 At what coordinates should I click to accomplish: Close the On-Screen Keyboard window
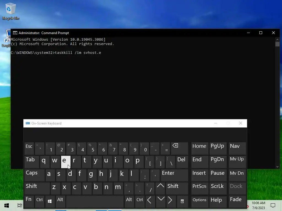(x=241, y=123)
